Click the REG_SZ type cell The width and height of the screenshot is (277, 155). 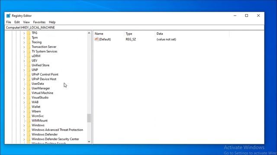(x=131, y=39)
